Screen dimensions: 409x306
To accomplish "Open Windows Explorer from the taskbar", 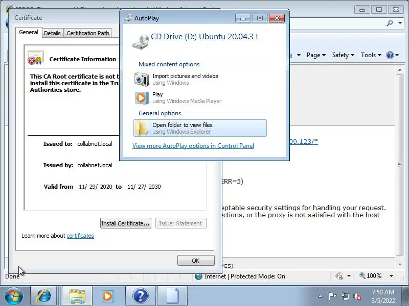I will (x=77, y=296).
